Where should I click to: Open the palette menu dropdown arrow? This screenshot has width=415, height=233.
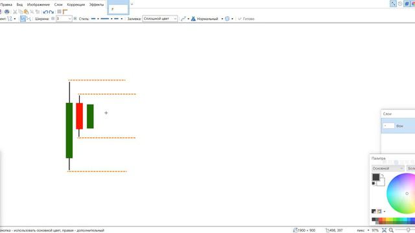point(385,212)
